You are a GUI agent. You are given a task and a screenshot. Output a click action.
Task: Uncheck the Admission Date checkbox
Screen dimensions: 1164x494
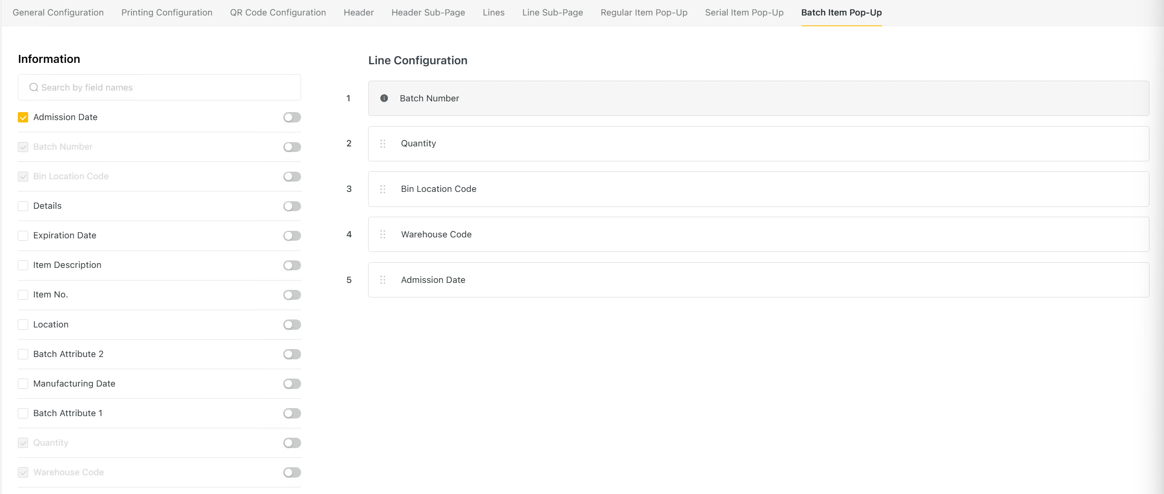point(23,117)
